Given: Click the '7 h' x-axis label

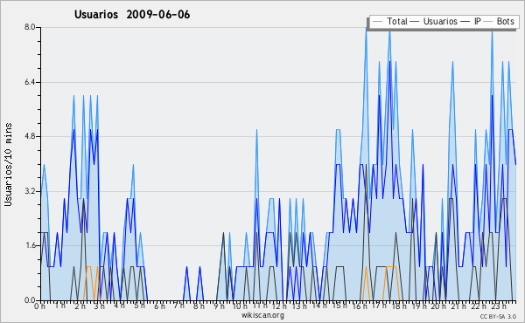Looking at the screenshot, I should tap(179, 306).
